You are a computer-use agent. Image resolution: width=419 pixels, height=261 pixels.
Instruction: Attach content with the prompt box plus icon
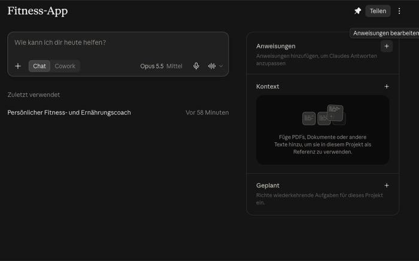pos(18,66)
